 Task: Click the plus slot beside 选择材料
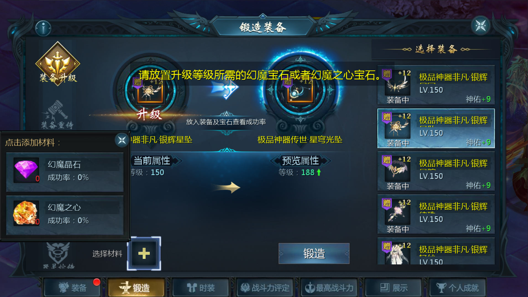coord(144,253)
